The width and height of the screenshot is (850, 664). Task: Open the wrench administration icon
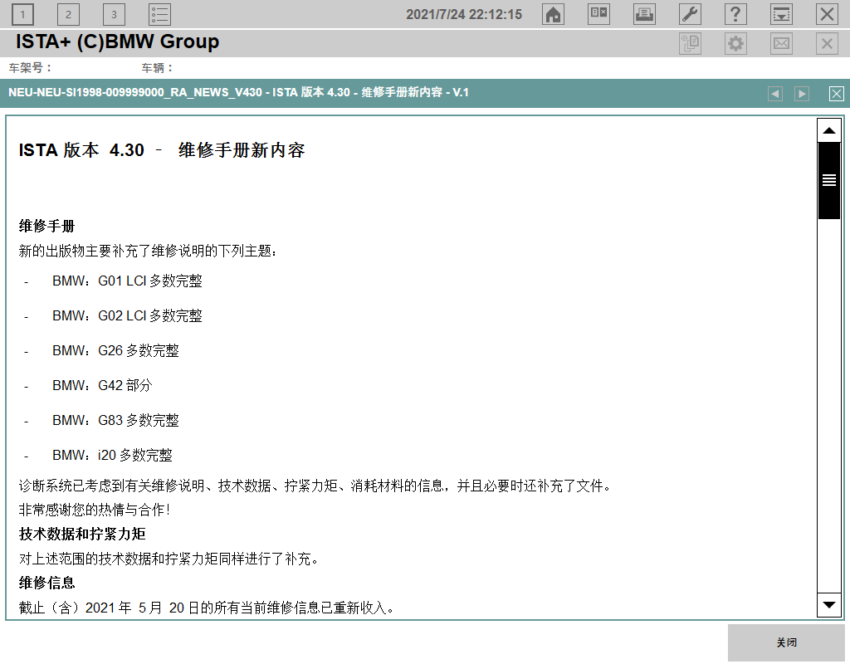tap(690, 14)
